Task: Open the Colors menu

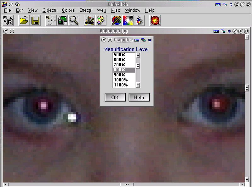Action: point(68,10)
